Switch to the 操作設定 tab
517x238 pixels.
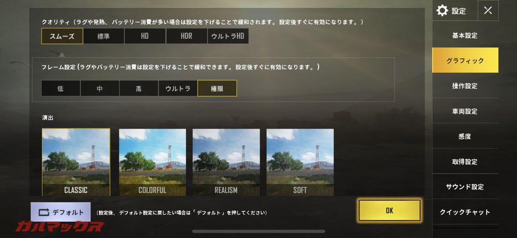465,86
